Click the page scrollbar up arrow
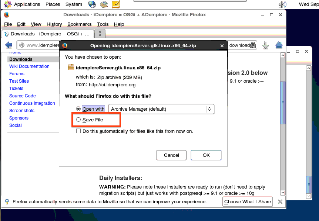The image size is (319, 221). [283, 55]
